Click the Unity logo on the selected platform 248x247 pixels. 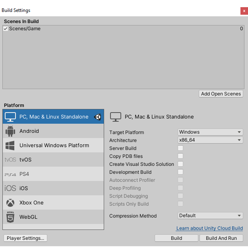[97, 117]
